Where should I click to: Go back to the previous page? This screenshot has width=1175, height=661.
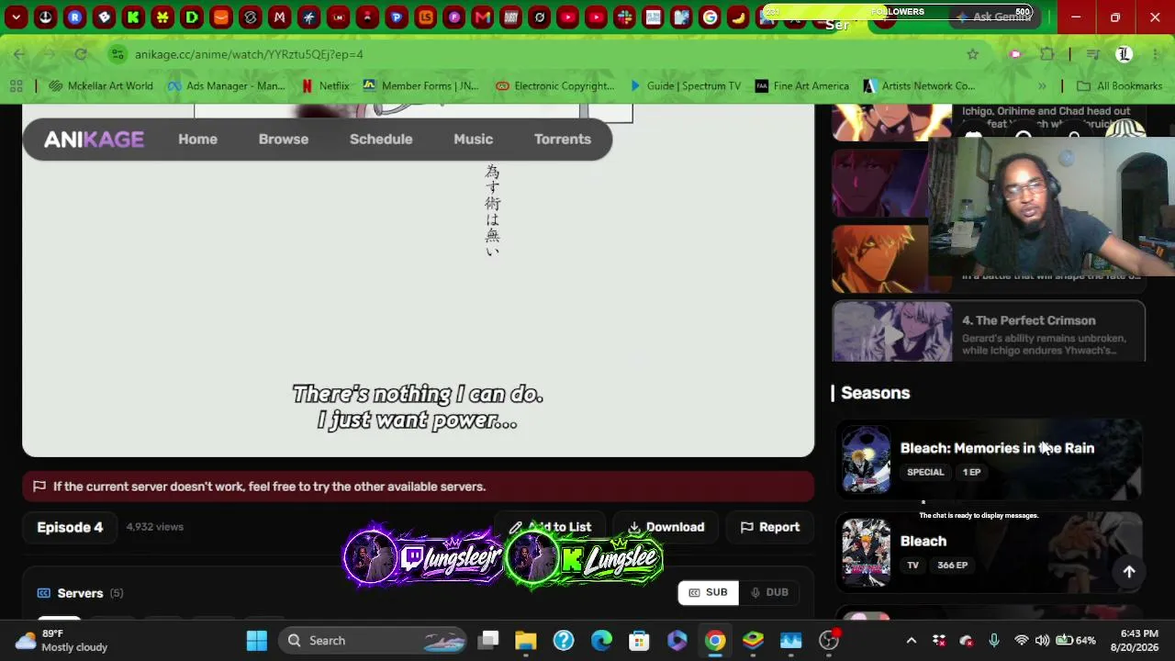click(x=19, y=54)
